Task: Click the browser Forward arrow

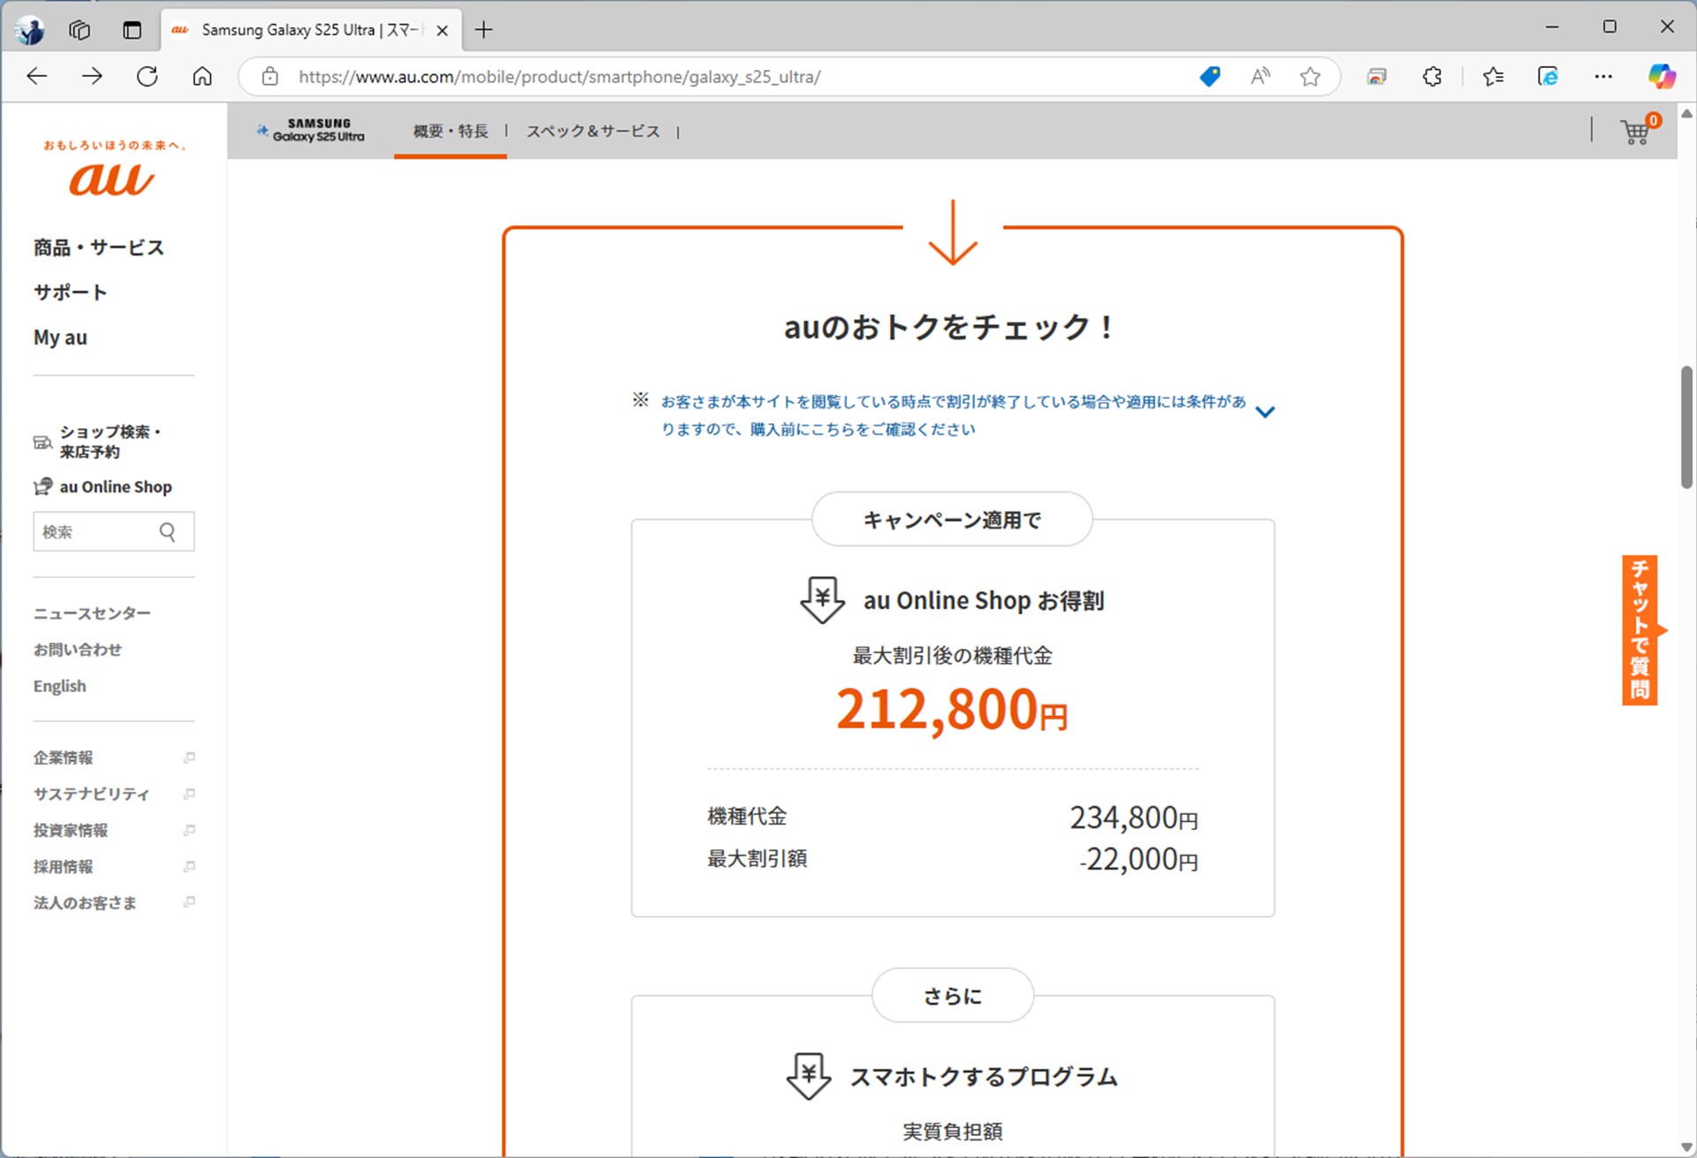Action: (92, 76)
